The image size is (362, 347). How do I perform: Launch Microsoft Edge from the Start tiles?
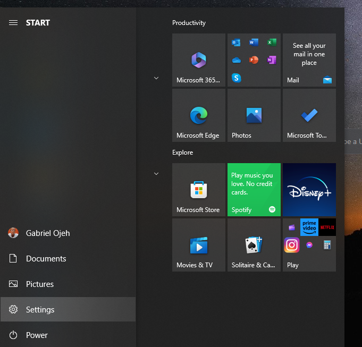[199, 115]
